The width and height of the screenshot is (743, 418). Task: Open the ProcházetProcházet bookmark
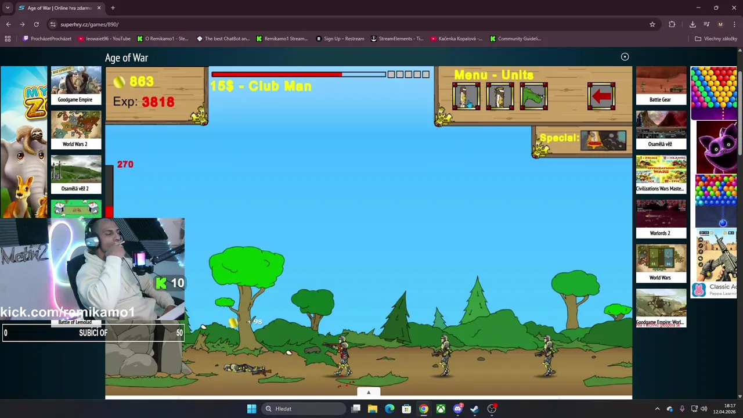[48, 39]
